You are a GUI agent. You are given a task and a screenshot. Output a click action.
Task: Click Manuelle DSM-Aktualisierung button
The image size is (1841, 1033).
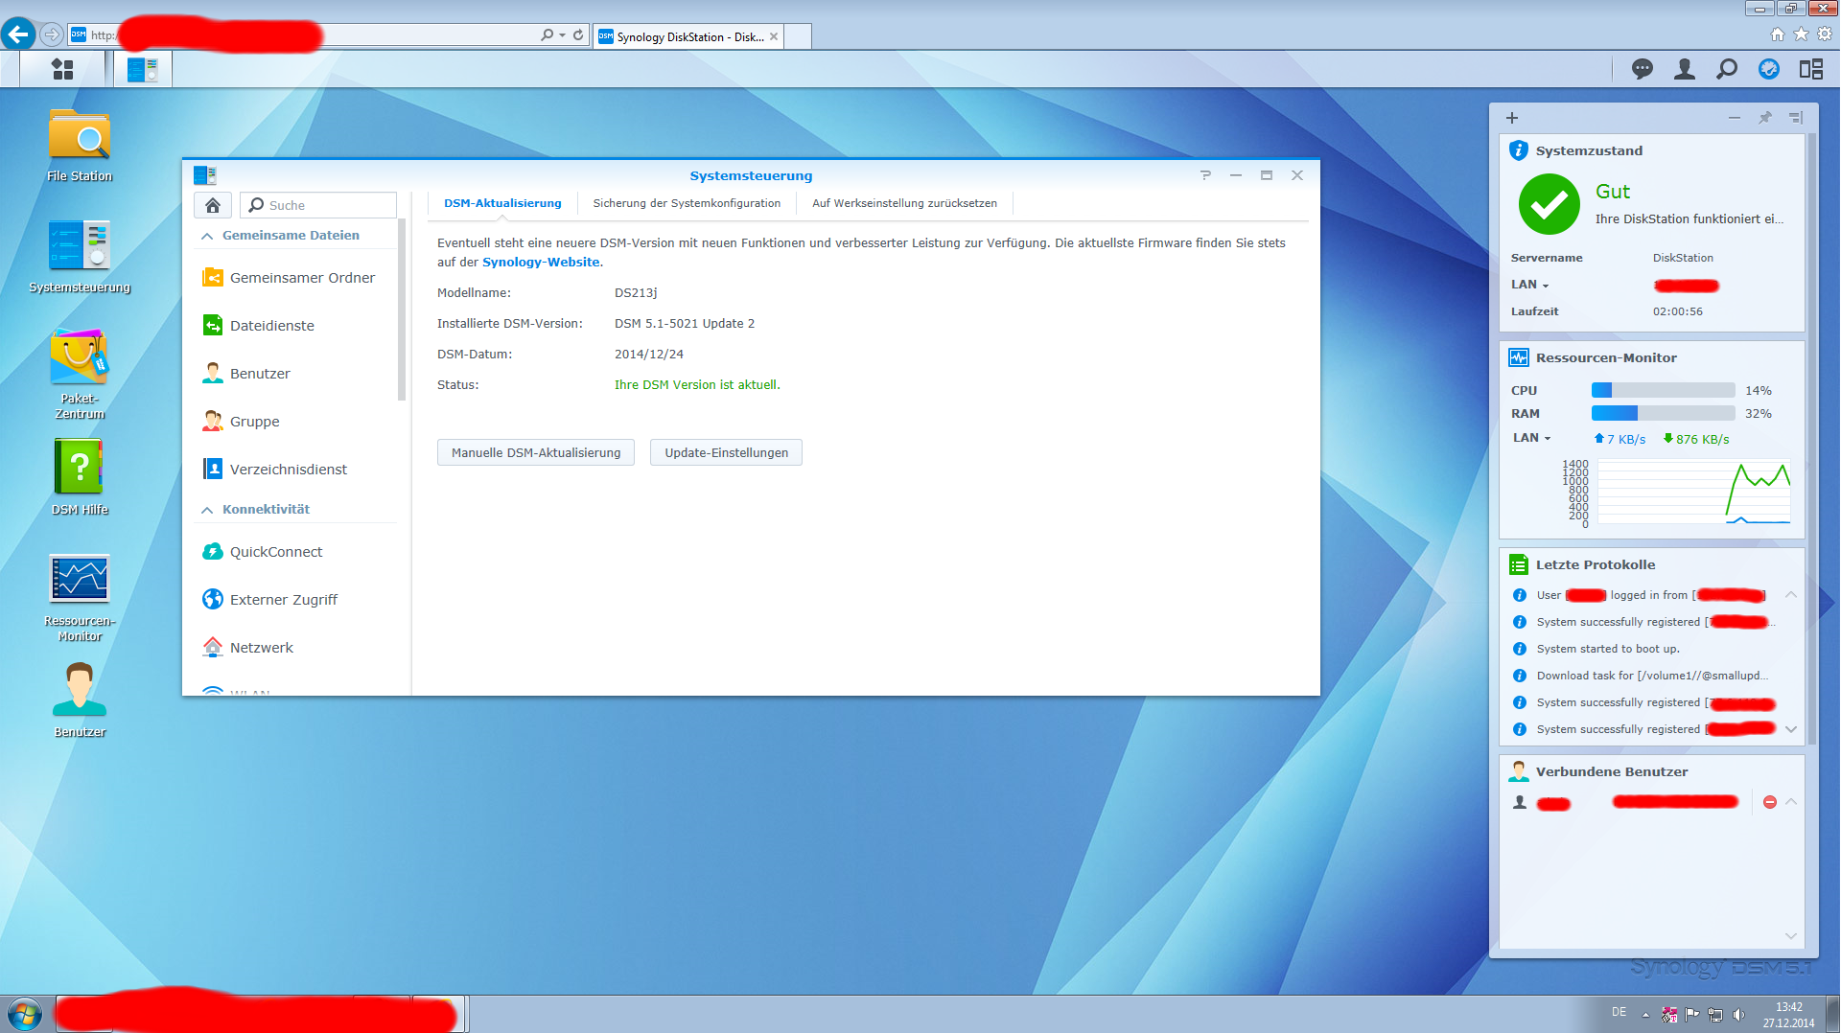[536, 452]
